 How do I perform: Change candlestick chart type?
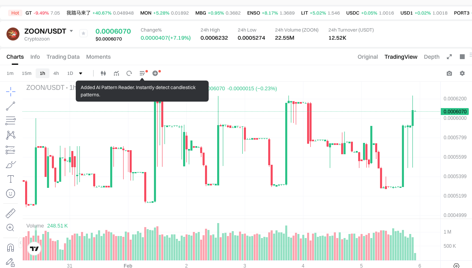click(103, 73)
